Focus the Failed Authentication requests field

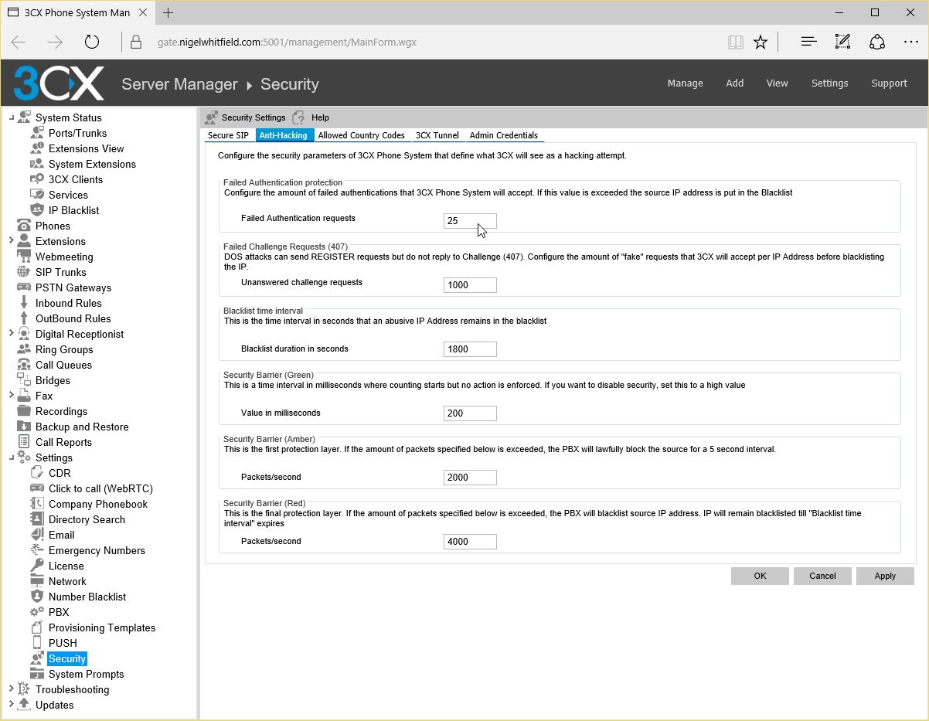(x=471, y=221)
